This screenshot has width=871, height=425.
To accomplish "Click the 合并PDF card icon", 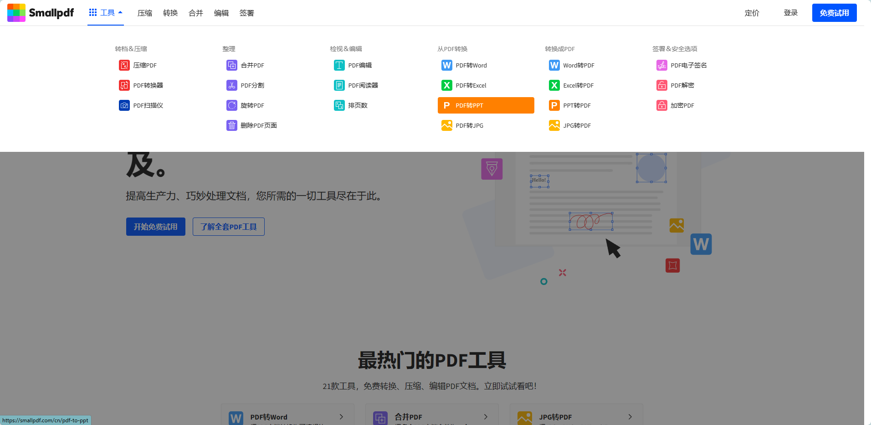I will click(x=380, y=418).
